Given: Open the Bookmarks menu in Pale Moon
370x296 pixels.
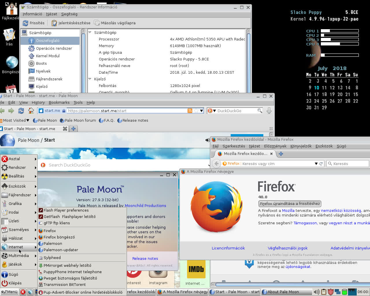Looking at the screenshot, I should [x=59, y=102].
